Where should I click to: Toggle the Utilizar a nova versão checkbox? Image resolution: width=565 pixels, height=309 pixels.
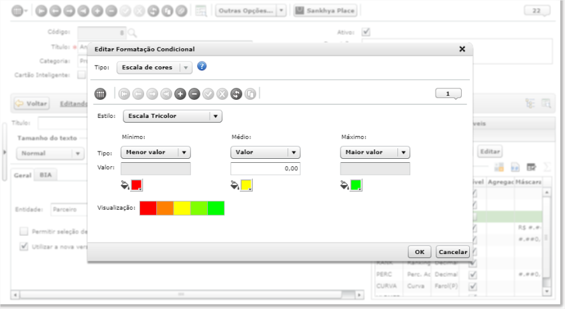[23, 247]
